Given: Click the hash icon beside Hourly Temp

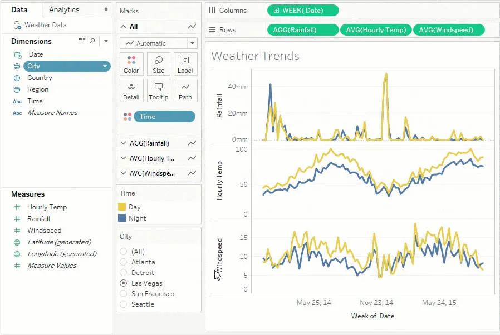Looking at the screenshot, I should (x=17, y=207).
